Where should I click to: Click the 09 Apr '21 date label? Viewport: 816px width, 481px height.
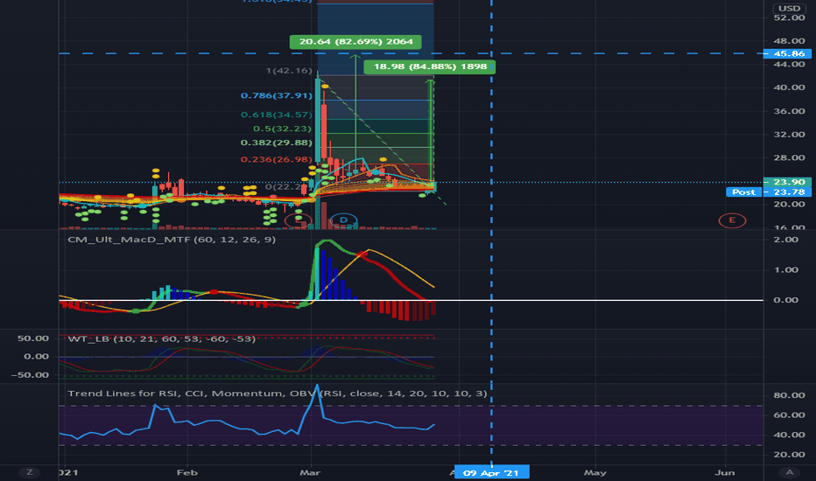pyautogui.click(x=491, y=472)
